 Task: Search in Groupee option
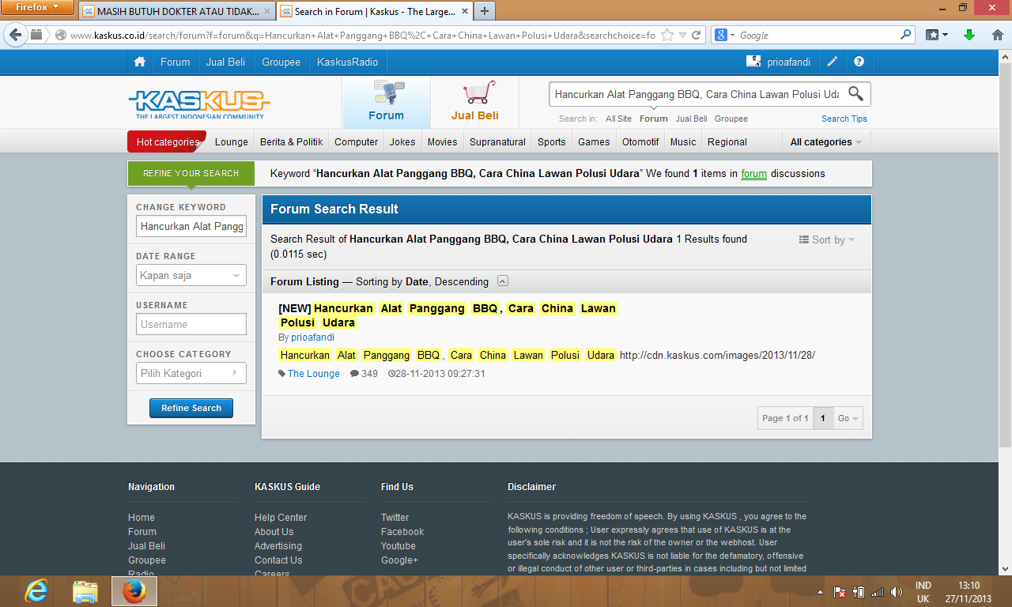point(731,119)
